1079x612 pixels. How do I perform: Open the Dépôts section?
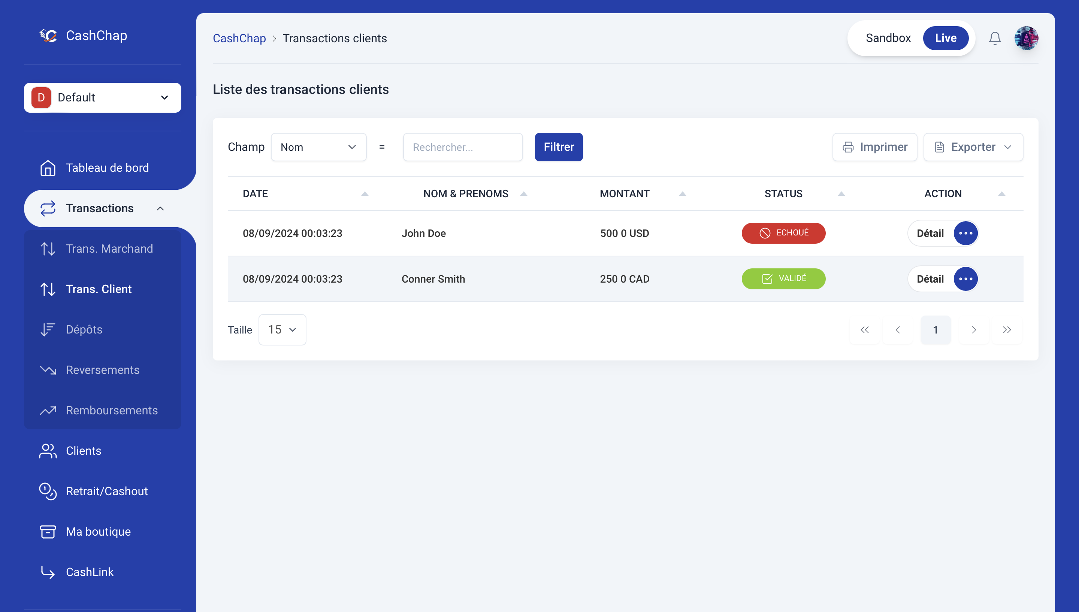84,329
